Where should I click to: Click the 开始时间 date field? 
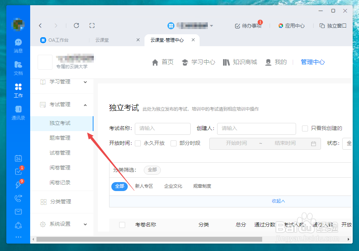(x=236, y=143)
